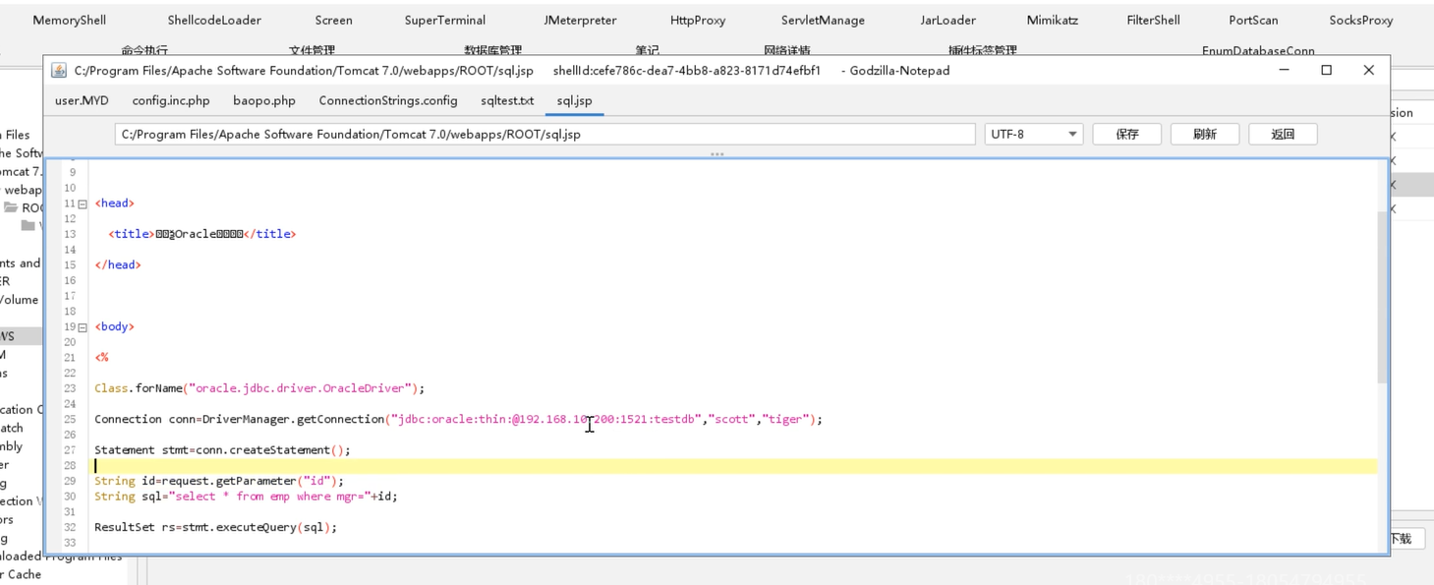Switch to the config.inc.php tab

[x=171, y=100]
